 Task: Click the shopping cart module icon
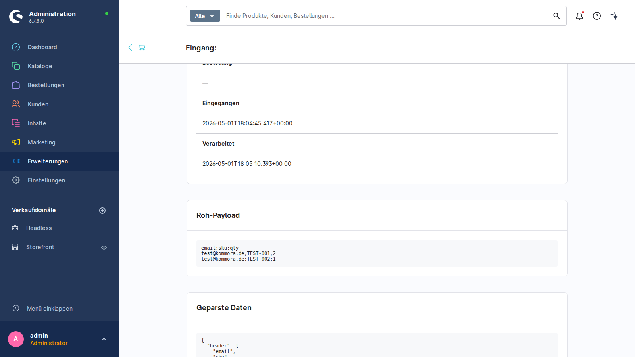coord(142,48)
